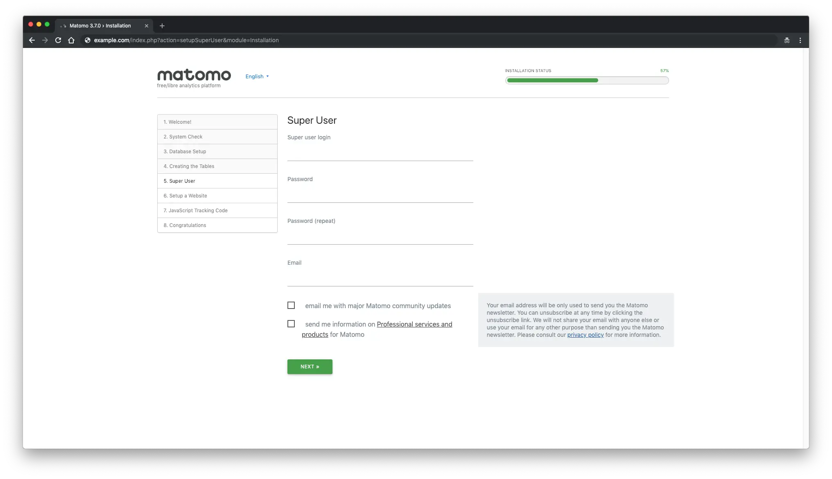
Task: Click free/libre analytics platform tagline
Action: pyautogui.click(x=189, y=86)
